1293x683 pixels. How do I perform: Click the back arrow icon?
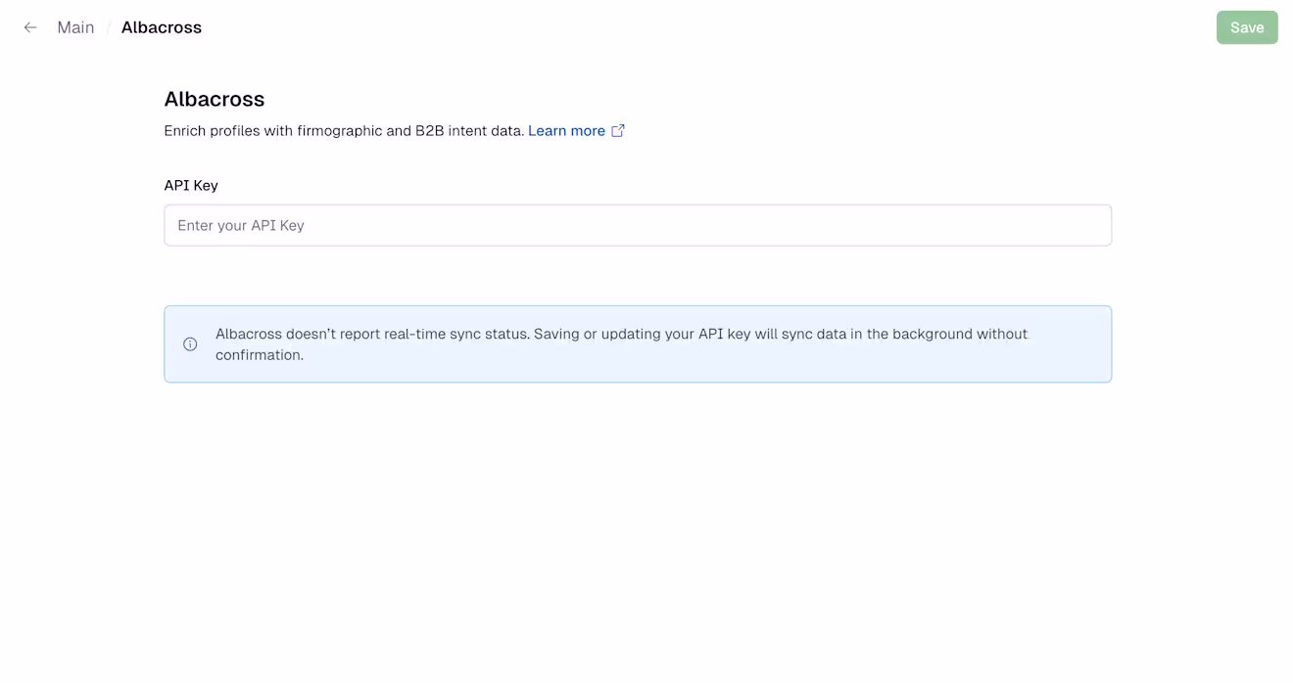pos(30,27)
